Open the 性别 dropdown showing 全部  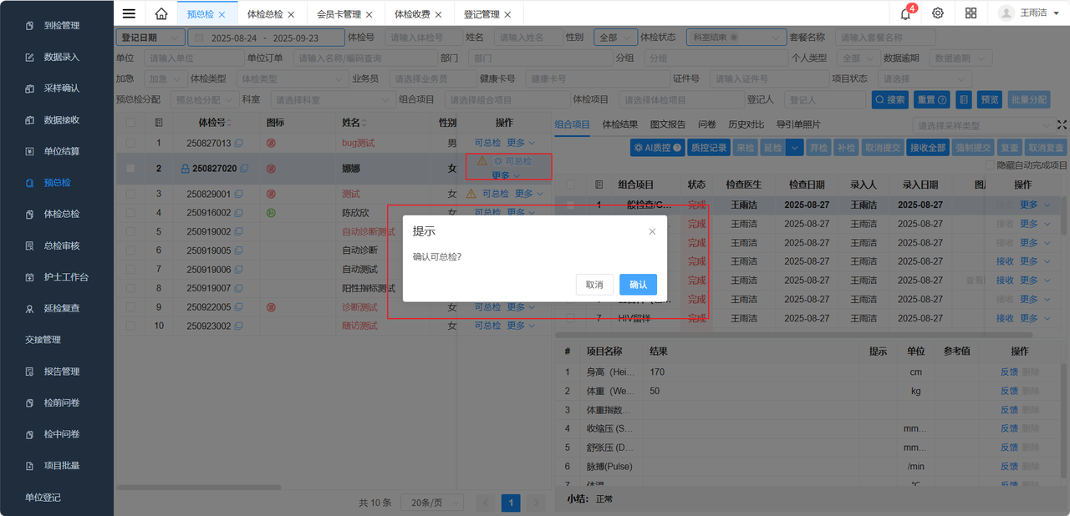[x=614, y=38]
